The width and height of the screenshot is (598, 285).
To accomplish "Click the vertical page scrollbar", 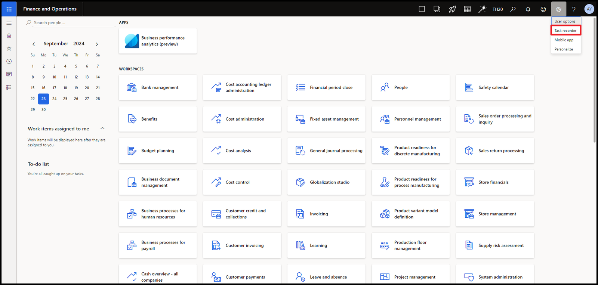I will tap(595, 80).
